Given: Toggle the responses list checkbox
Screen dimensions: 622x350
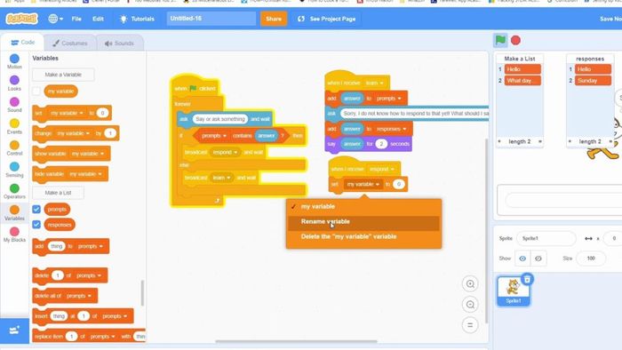Looking at the screenshot, I should [36, 225].
